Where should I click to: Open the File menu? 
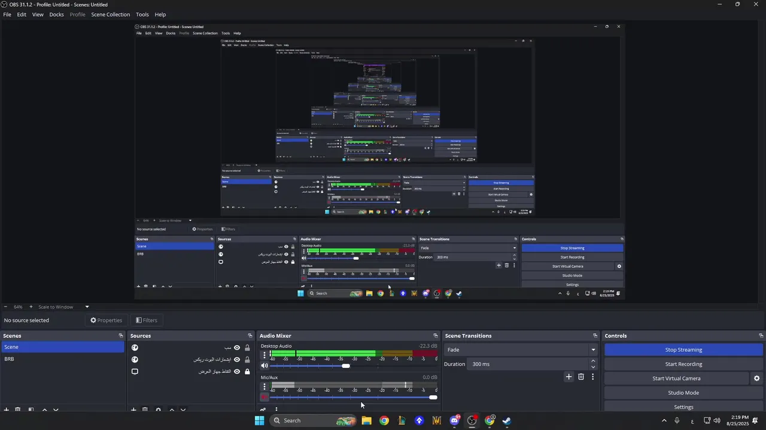[7, 14]
